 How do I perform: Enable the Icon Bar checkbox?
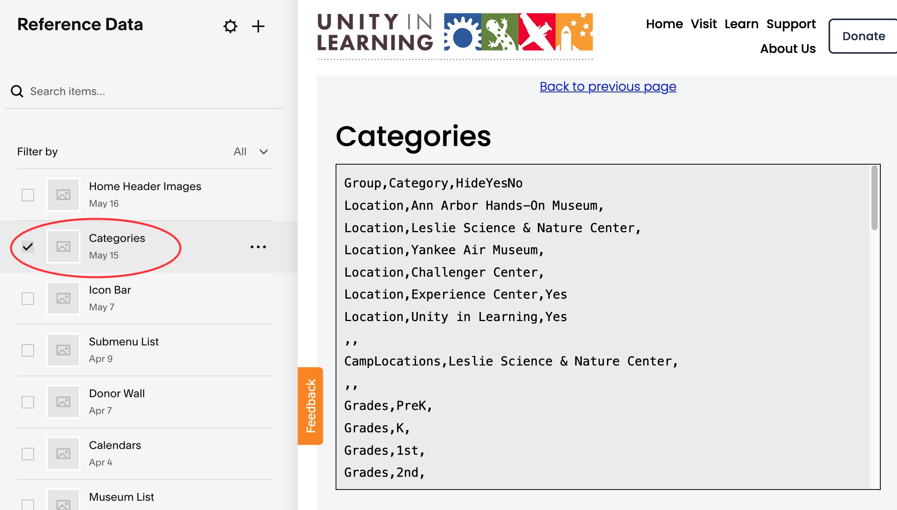27,297
